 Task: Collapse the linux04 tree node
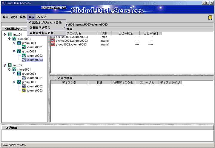[5, 34]
